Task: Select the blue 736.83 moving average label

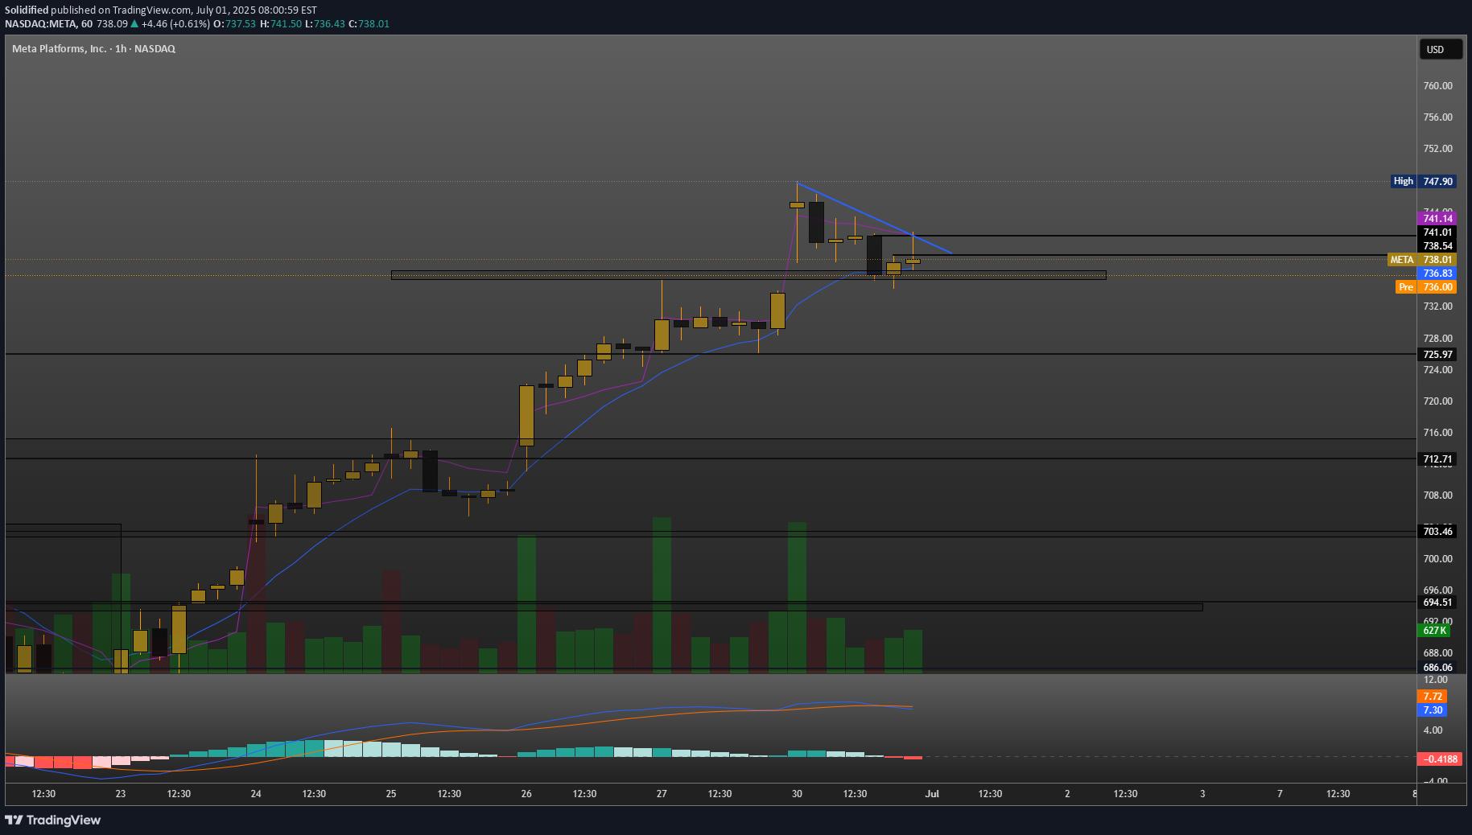Action: coord(1437,274)
